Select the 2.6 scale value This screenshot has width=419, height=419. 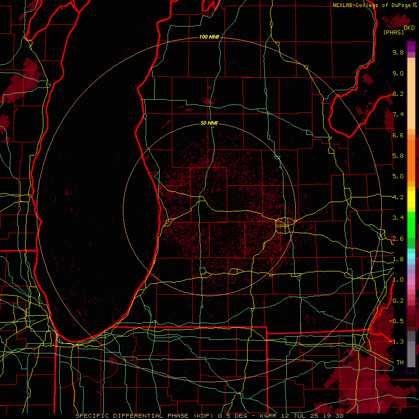[x=398, y=239]
